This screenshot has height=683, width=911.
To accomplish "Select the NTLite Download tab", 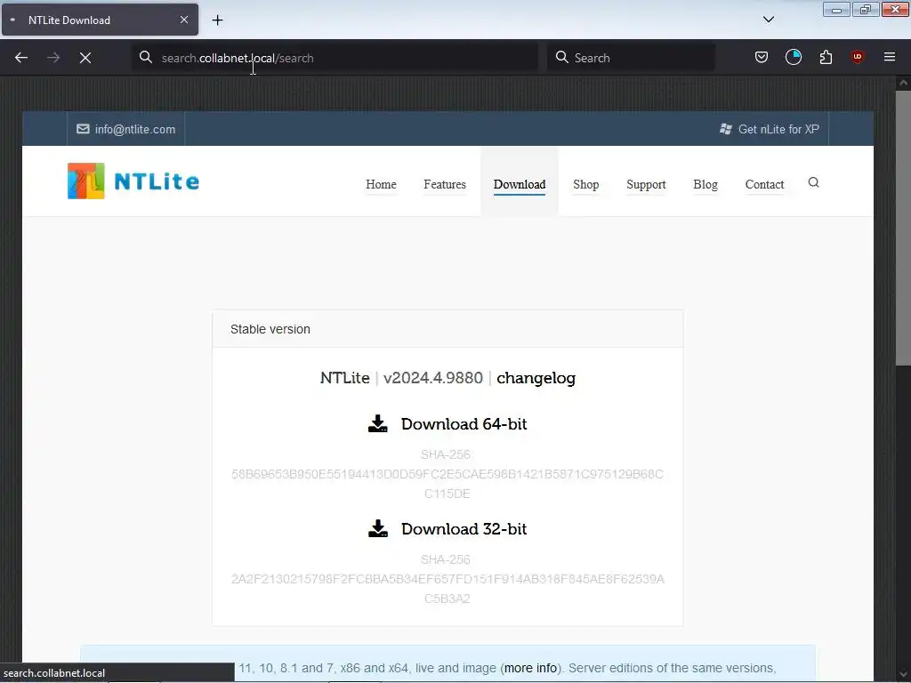I will (x=100, y=20).
